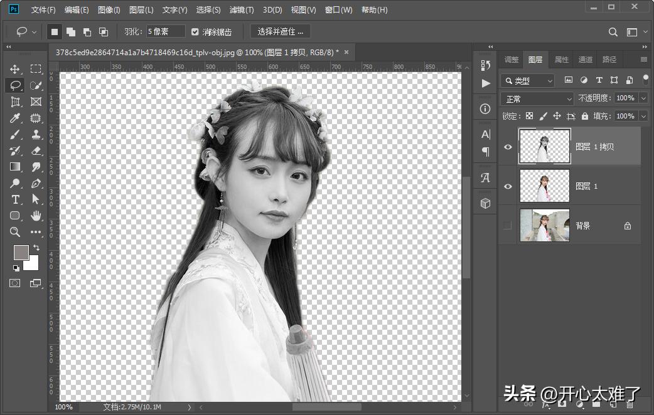Select the Lasso tool in the toolbar
Image resolution: width=654 pixels, height=415 pixels.
[x=14, y=85]
